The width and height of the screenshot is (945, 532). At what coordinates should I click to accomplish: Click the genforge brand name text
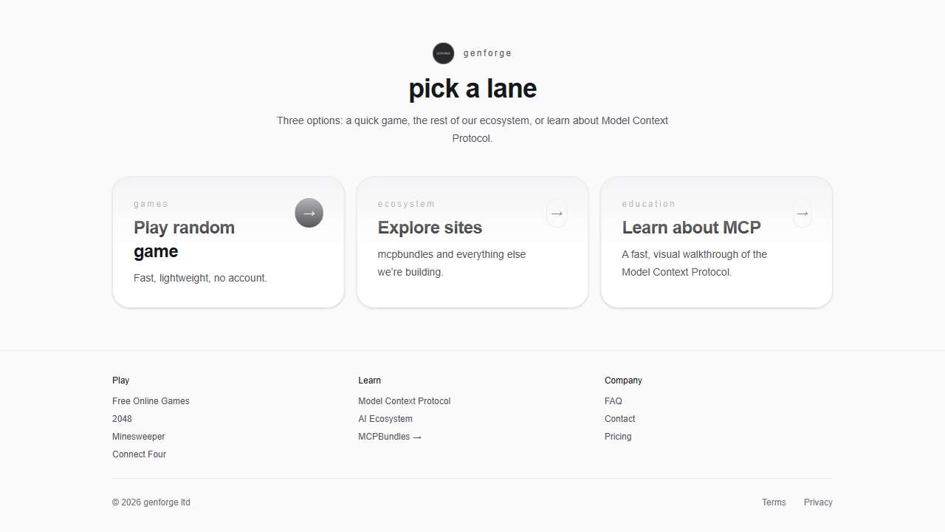coord(487,53)
